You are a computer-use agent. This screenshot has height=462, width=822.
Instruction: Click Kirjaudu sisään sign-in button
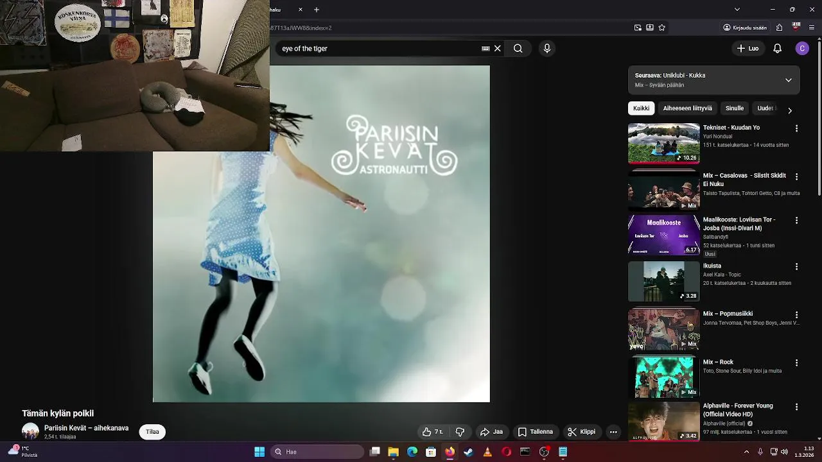click(x=745, y=28)
